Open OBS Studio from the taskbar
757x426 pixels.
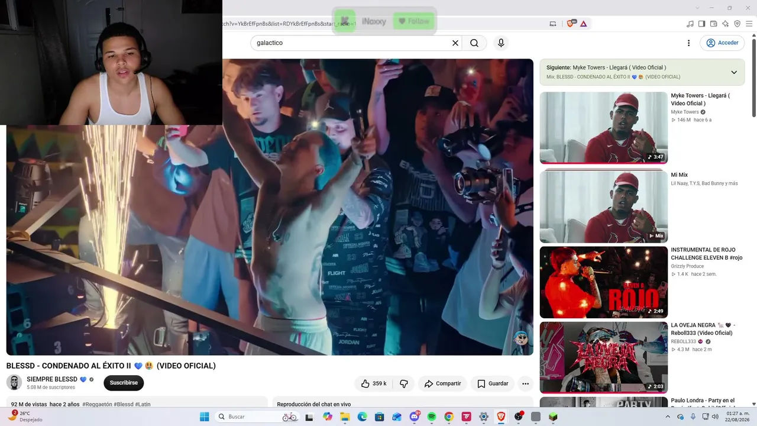point(519,417)
